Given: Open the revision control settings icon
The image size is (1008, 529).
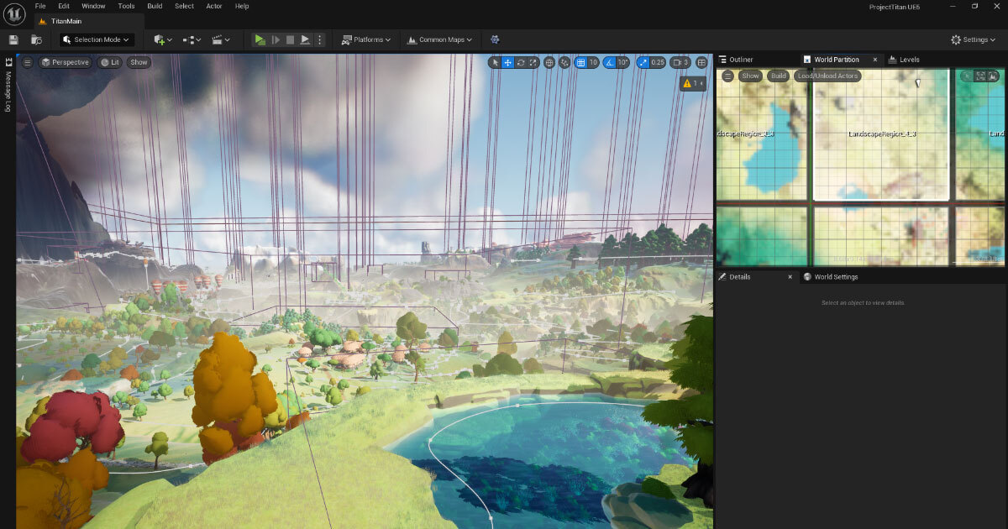Looking at the screenshot, I should [495, 39].
